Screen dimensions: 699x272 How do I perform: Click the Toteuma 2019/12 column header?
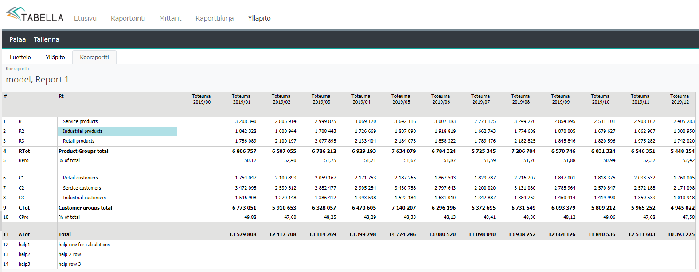click(x=679, y=99)
